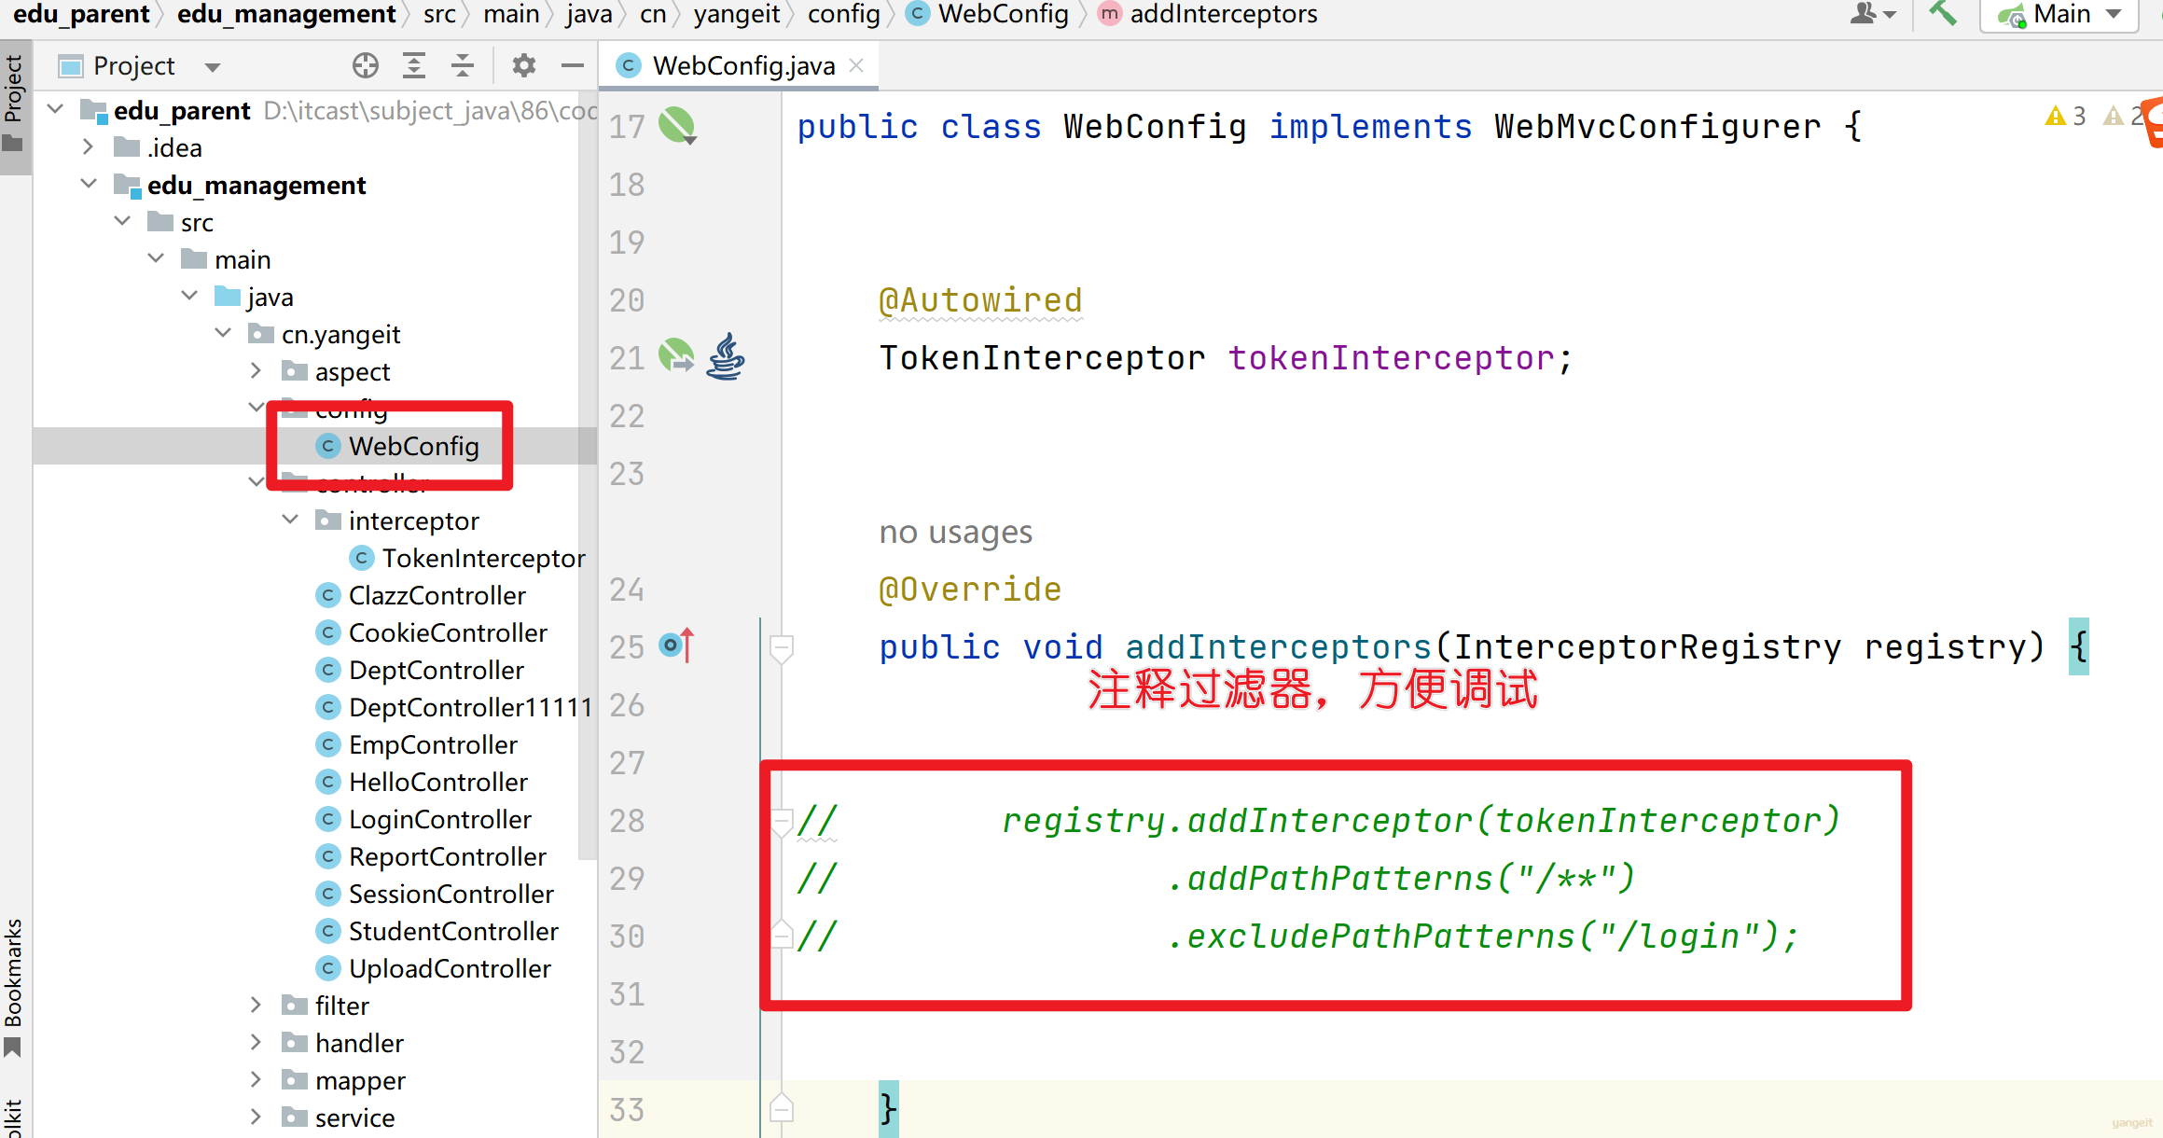The height and width of the screenshot is (1138, 2163).
Task: Open Project panel settings gear
Action: point(523,66)
